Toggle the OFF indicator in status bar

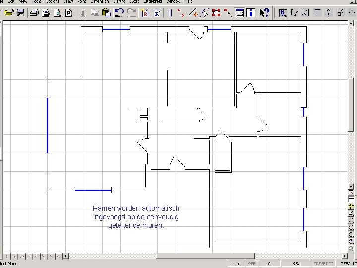pyautogui.click(x=252, y=264)
